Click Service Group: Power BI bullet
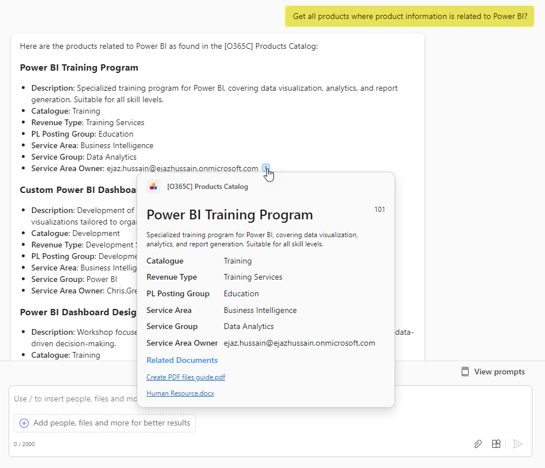 74,279
